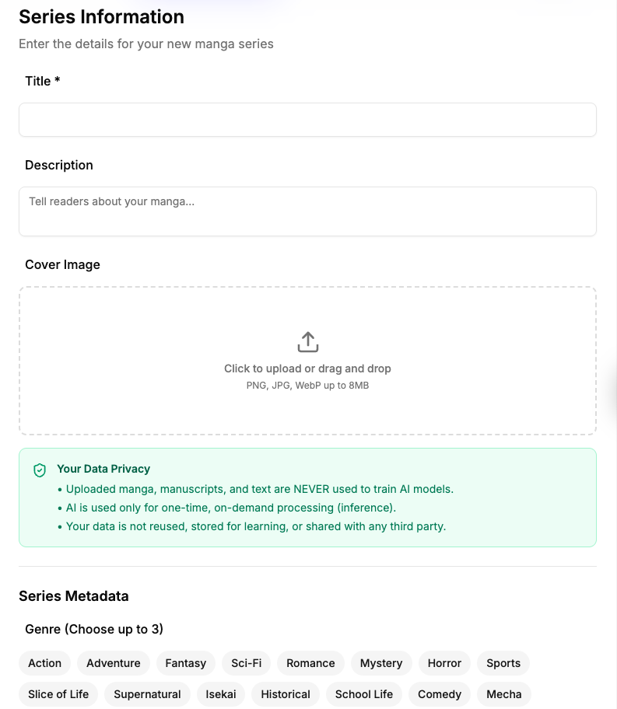Enable the School Life genre
The height and width of the screenshot is (709, 617).
click(x=363, y=693)
